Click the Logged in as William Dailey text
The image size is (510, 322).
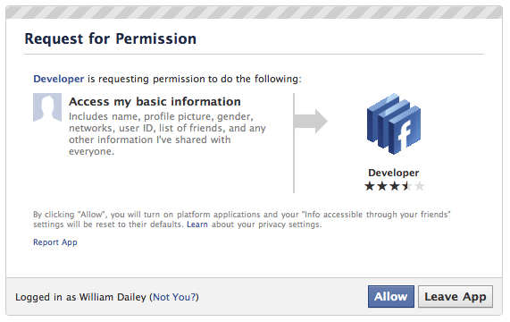(80, 297)
